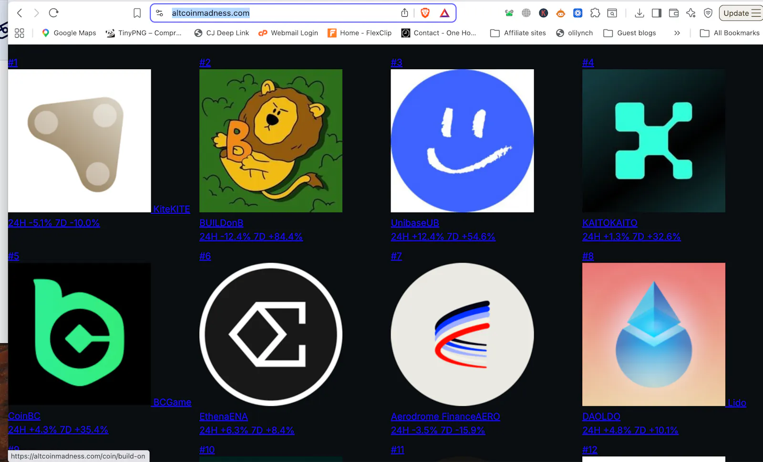Open the CJ Deep Link bookmark
763x462 pixels.
click(222, 33)
